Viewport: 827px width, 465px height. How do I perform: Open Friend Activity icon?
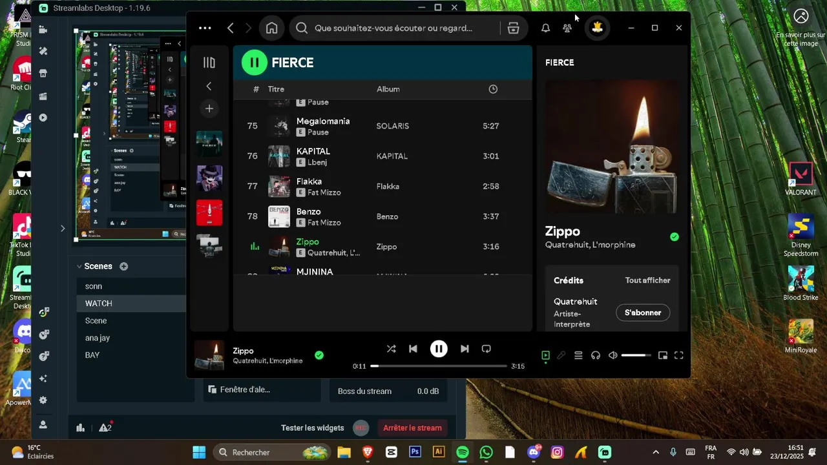point(567,28)
